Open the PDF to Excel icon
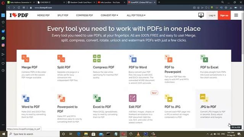The width and height of the screenshot is (244, 137). click(x=204, y=58)
